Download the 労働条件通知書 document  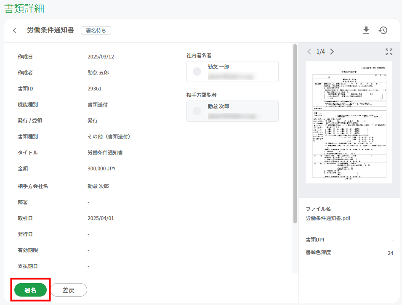tap(366, 30)
